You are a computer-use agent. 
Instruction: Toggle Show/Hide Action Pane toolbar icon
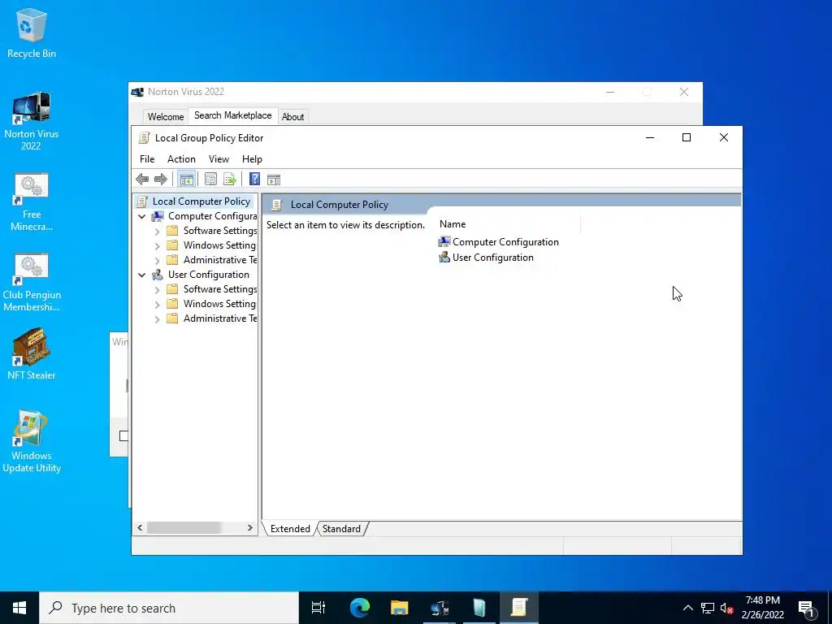click(x=274, y=180)
